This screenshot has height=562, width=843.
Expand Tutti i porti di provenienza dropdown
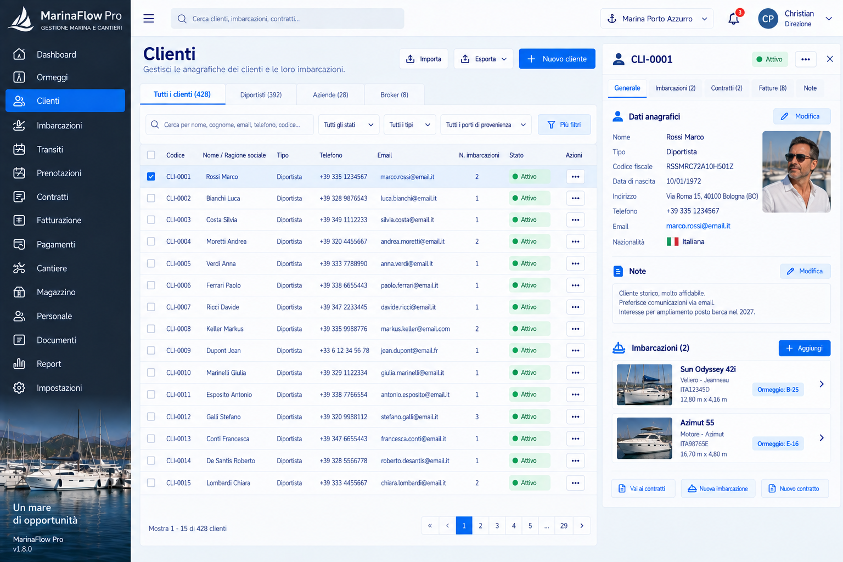pyautogui.click(x=486, y=125)
